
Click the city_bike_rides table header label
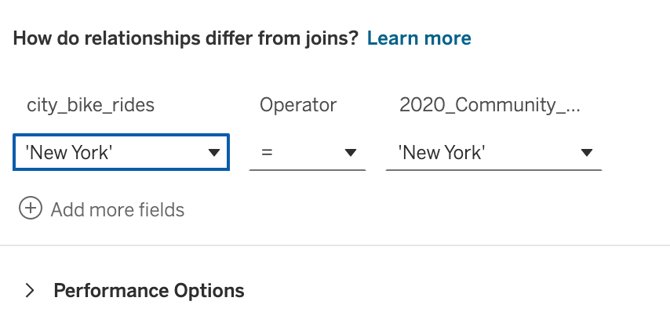tap(91, 105)
